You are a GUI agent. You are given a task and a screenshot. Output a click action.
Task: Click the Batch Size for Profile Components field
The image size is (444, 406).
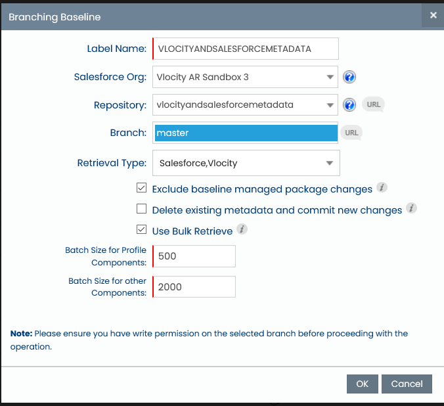click(194, 256)
